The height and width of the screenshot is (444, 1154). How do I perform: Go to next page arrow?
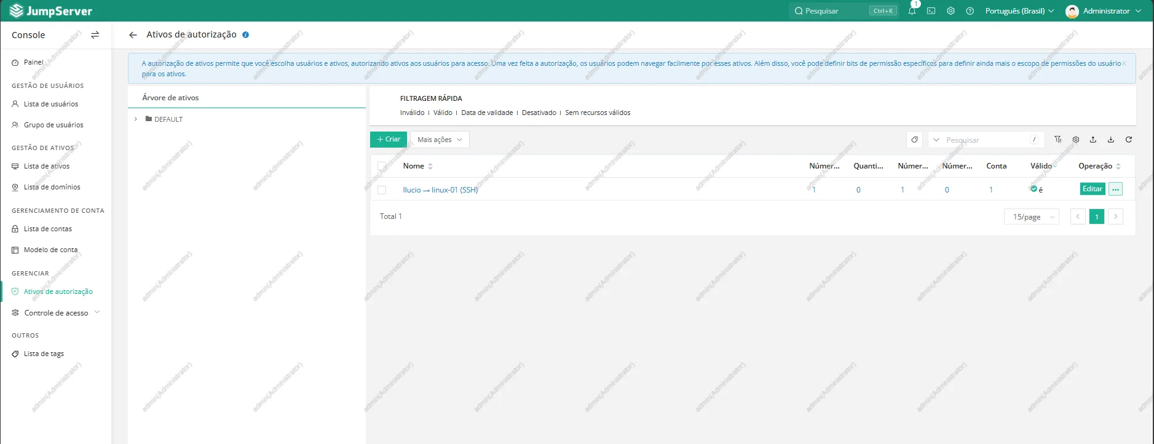tap(1115, 216)
